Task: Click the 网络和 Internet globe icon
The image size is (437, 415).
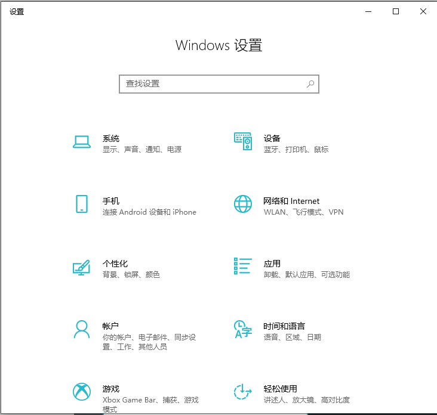Action: (x=242, y=204)
